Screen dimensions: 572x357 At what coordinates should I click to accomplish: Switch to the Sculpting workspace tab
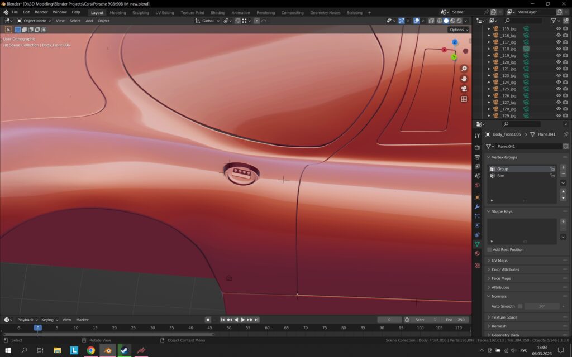pos(141,12)
